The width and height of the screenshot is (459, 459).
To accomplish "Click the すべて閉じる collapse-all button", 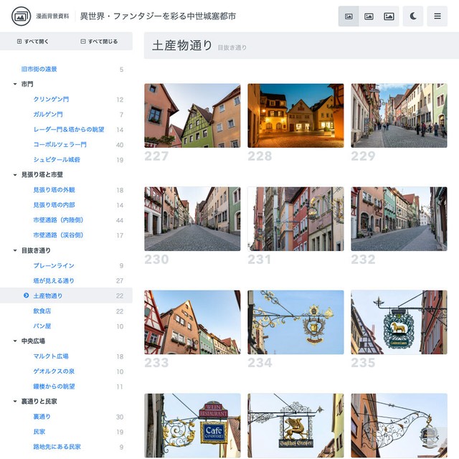I will [99, 42].
